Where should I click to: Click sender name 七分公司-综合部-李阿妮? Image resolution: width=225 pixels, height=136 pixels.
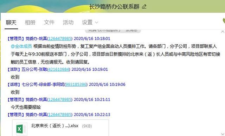click(x=43, y=84)
